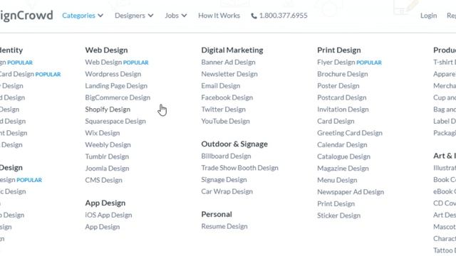Select Email Design
456x256 pixels.
221,86
